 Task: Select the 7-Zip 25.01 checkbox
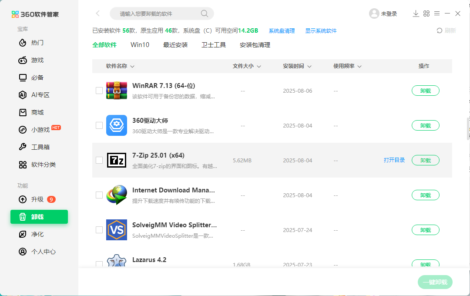coord(99,160)
